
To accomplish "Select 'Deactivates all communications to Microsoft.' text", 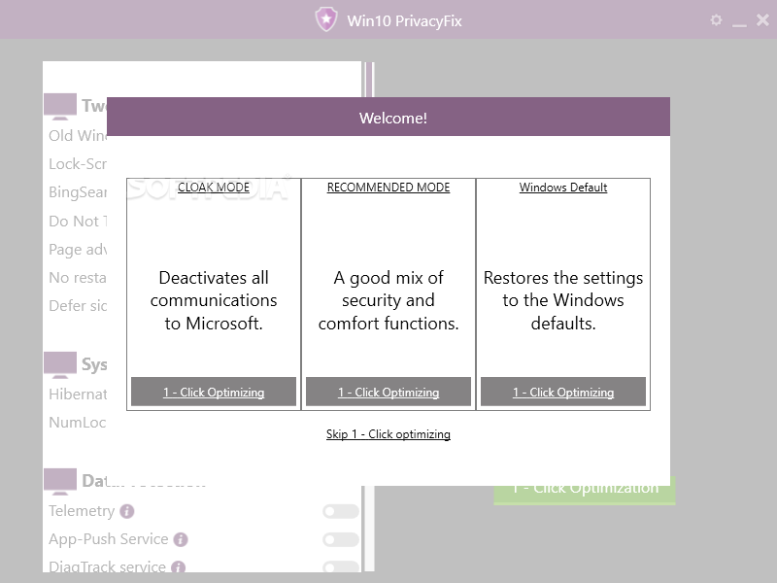I will pos(214,300).
